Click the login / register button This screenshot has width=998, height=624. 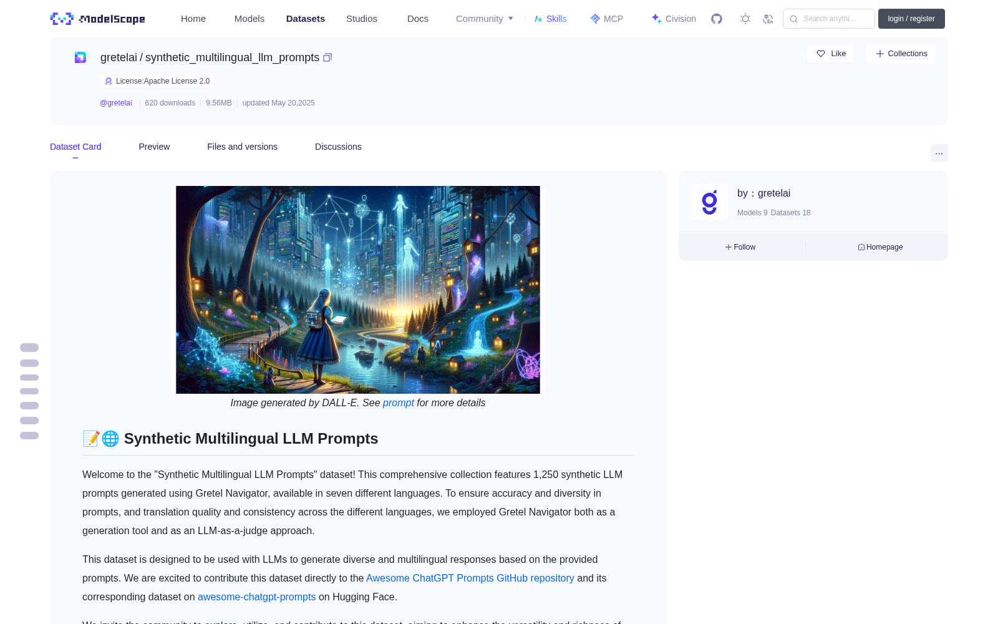coord(911,19)
